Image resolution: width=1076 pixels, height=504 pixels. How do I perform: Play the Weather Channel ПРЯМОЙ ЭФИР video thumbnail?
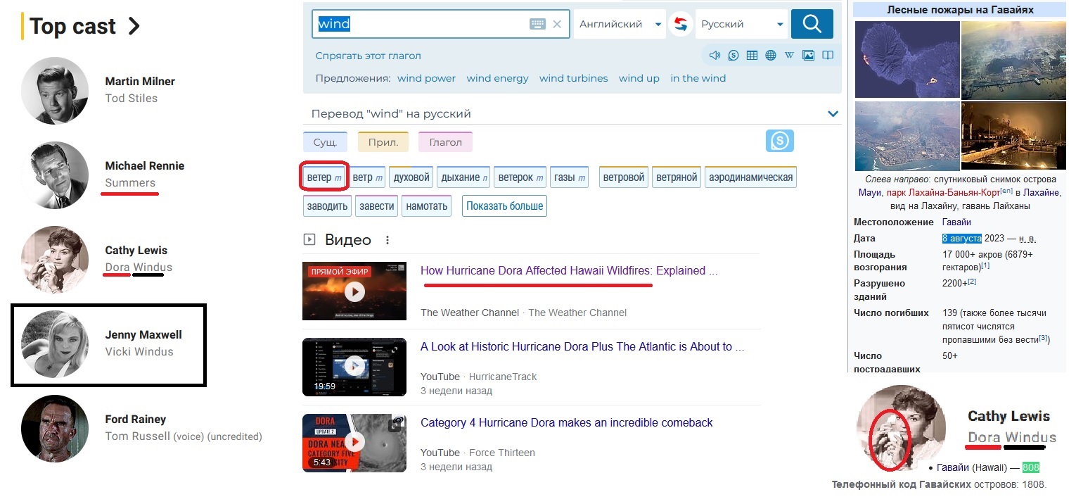(x=354, y=291)
